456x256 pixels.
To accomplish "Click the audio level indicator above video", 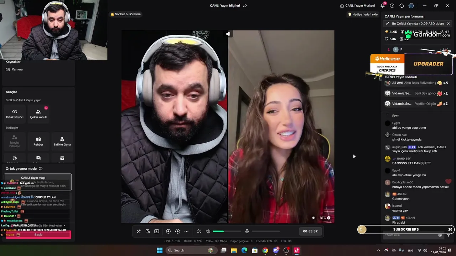I will tap(228, 34).
